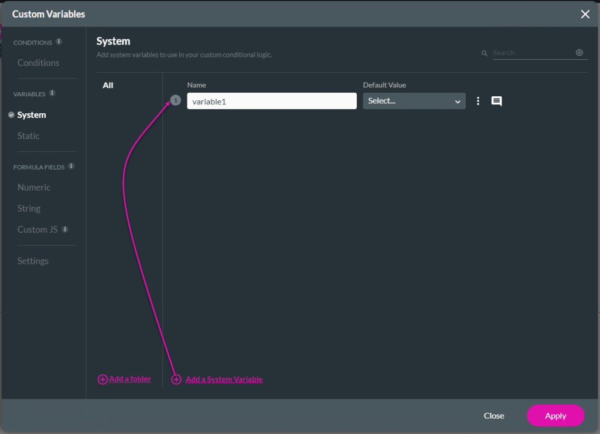Open the comment panel for variable1
The width and height of the screenshot is (600, 434).
(496, 101)
